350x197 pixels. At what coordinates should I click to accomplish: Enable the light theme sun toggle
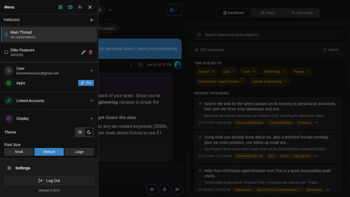pos(80,132)
